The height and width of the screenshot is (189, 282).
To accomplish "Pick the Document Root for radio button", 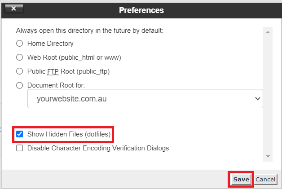I will 20,85.
